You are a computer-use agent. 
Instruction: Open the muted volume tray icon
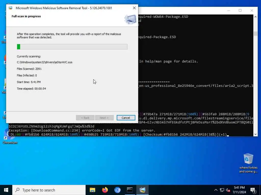(x=228, y=190)
